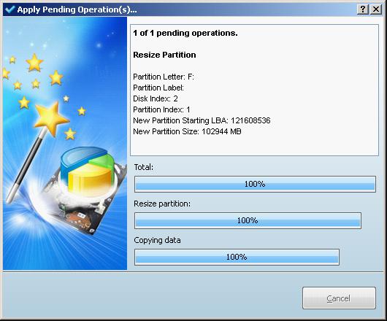The width and height of the screenshot is (387, 321).
Task: Click the New Partition Starting LBA line
Action: coord(202,120)
